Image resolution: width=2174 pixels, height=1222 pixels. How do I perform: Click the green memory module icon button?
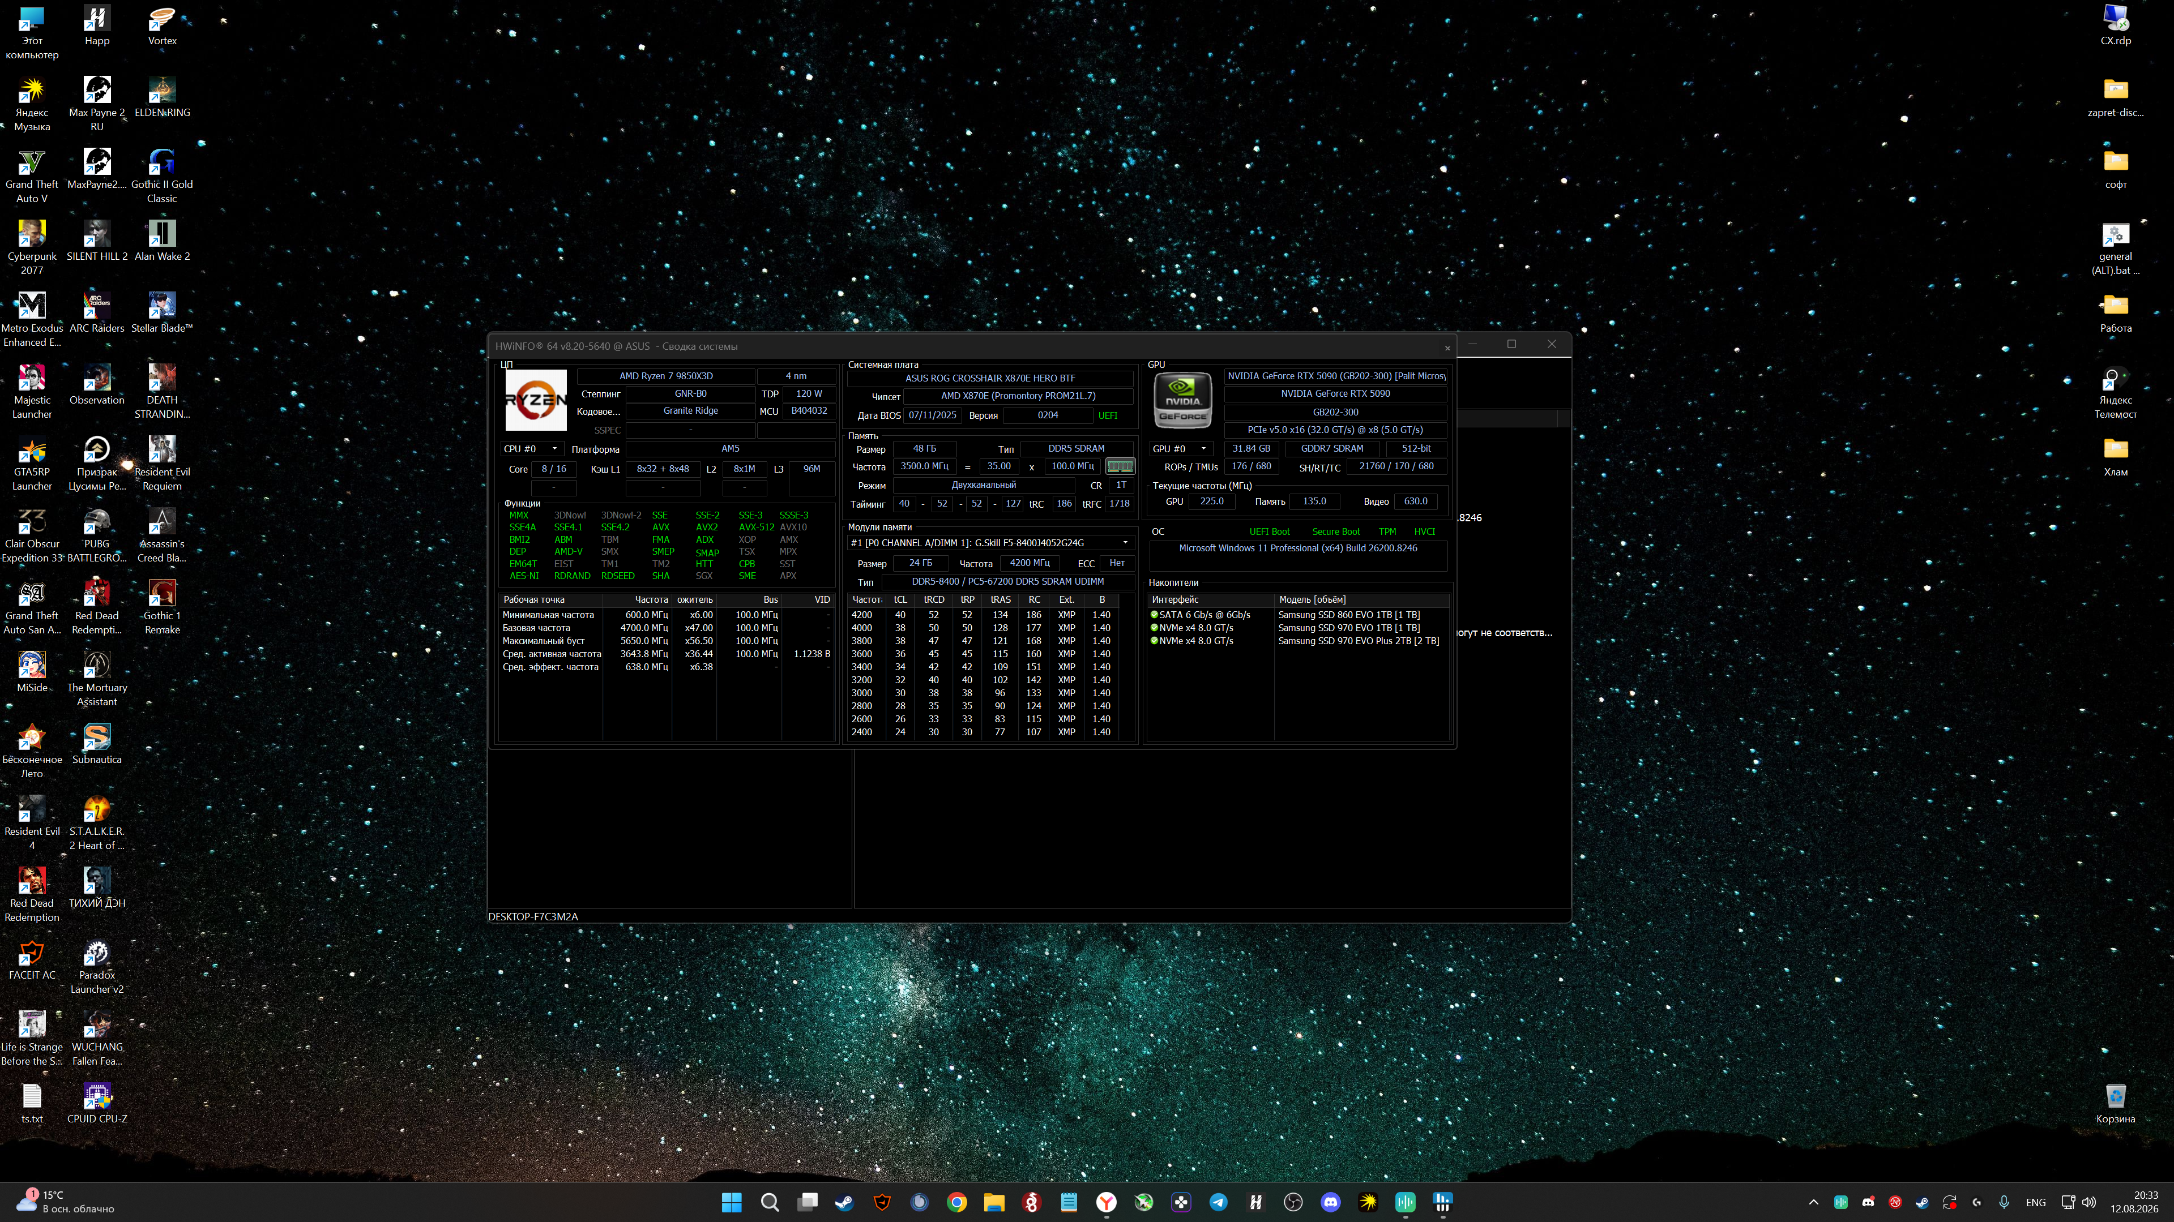click(x=1120, y=466)
